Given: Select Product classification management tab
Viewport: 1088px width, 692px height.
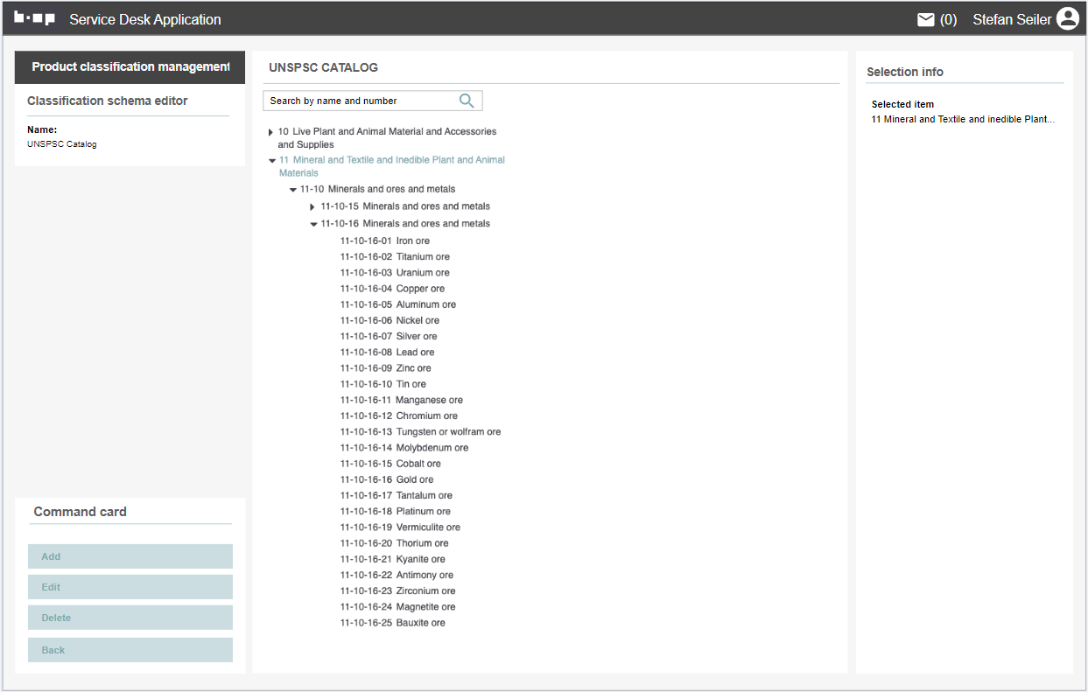Looking at the screenshot, I should coord(130,67).
